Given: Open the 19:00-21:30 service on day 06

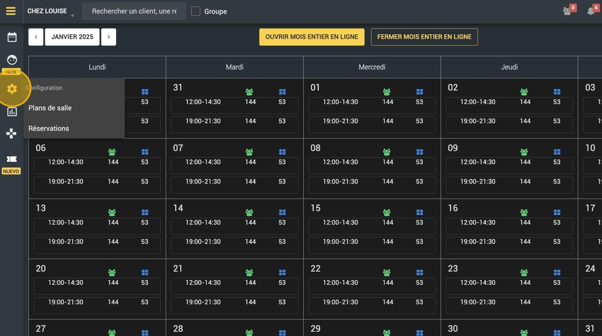Looking at the screenshot, I should (97, 185).
